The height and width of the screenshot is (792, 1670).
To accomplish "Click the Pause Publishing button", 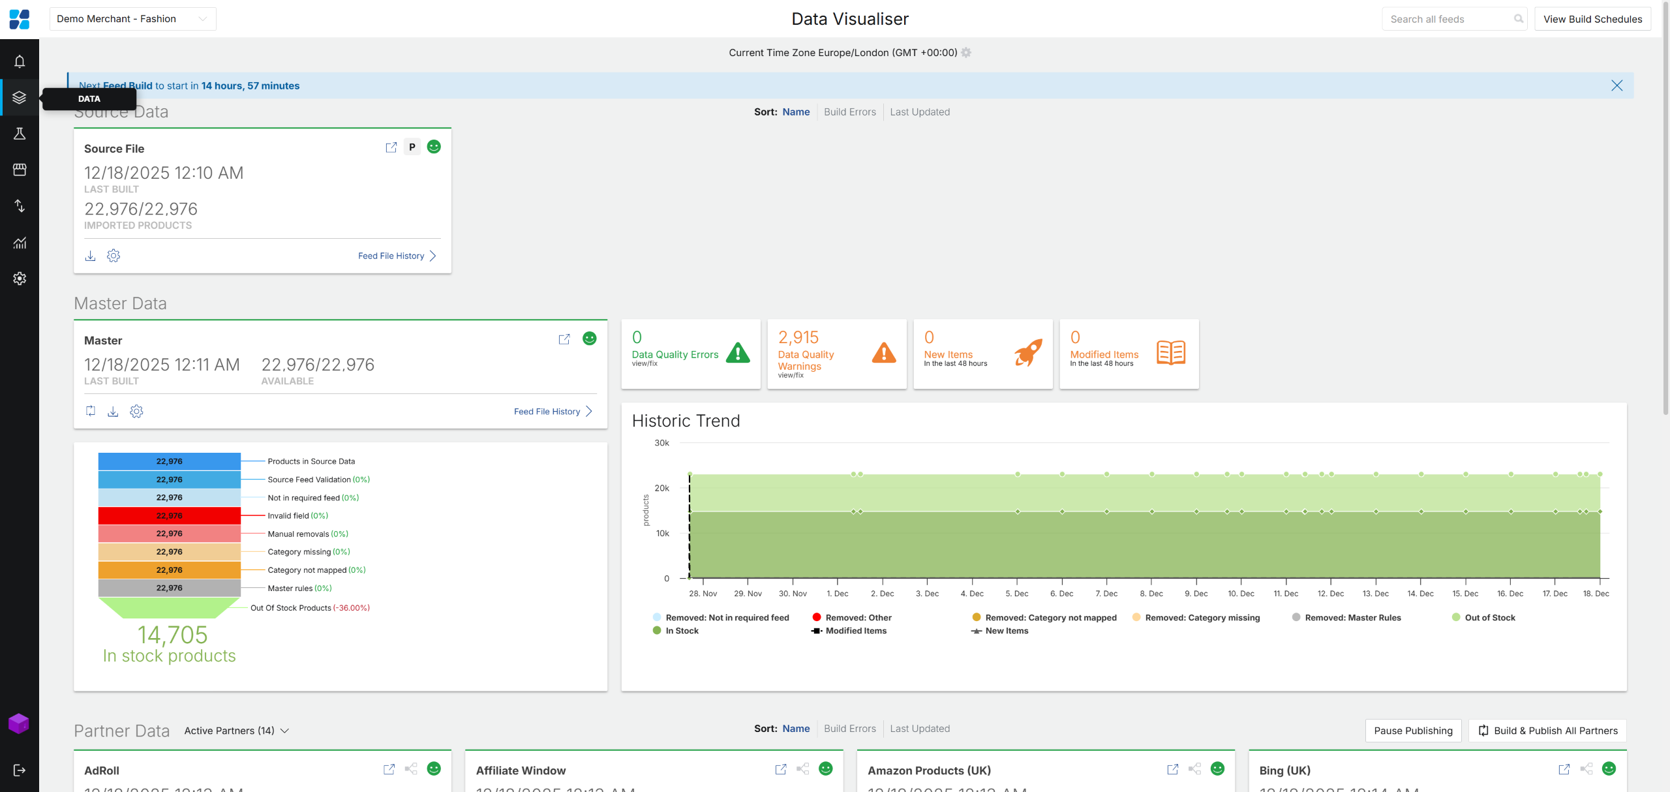I will (1412, 731).
